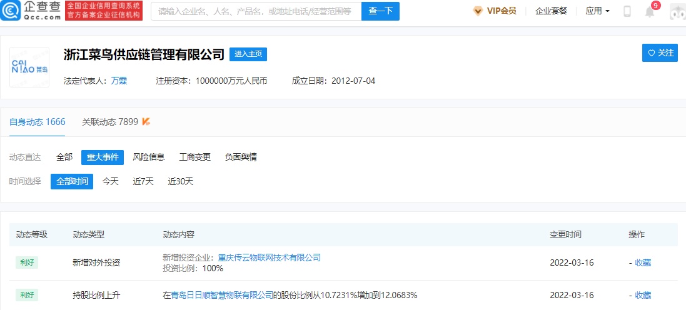Open 青岛日日顺智慧物联有限公司 company link
The height and width of the screenshot is (310, 686).
pos(222,295)
